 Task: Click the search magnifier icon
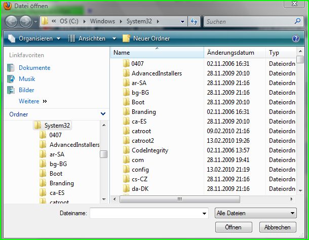[x=298, y=22]
